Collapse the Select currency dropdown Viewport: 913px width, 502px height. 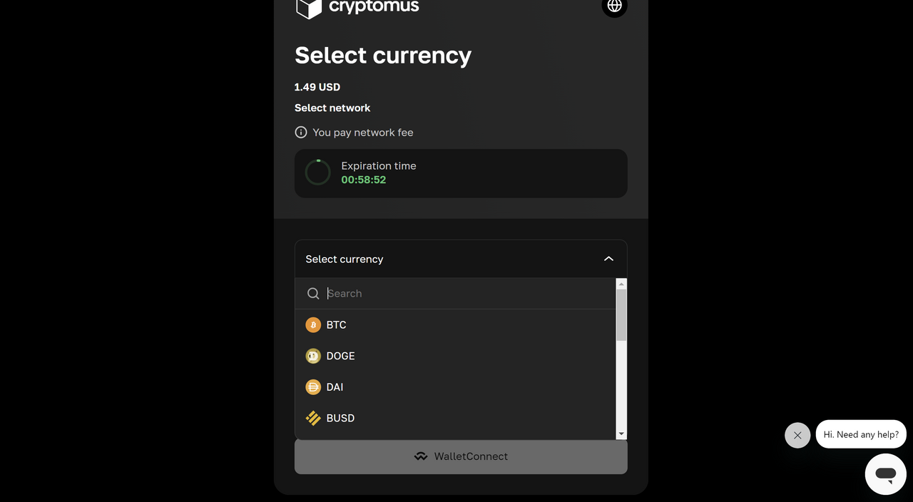(x=461, y=259)
